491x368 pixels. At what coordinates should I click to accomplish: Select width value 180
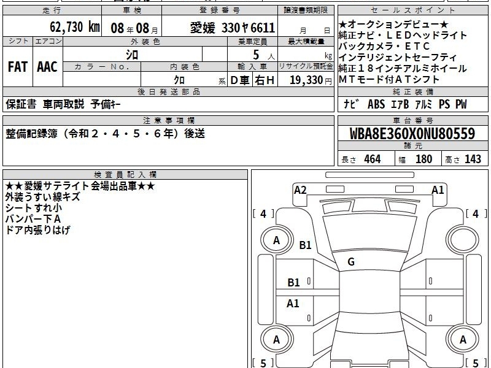coord(423,159)
